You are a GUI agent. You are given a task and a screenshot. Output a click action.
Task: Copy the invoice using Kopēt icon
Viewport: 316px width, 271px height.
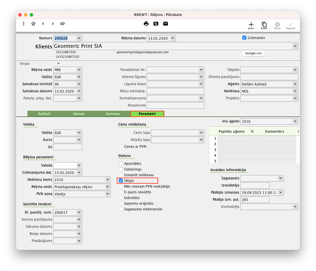(264, 25)
